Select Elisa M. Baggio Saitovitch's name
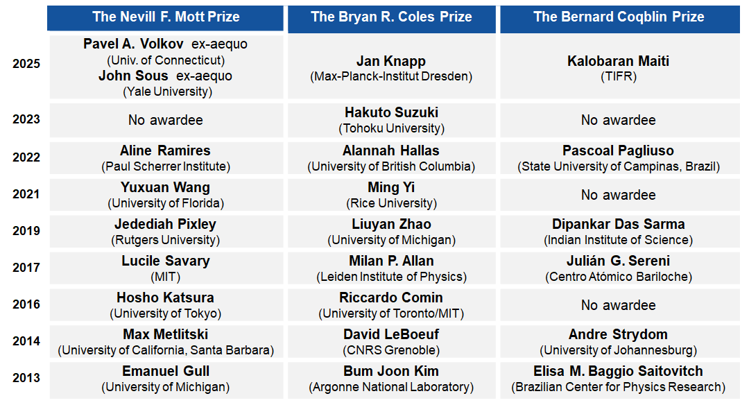Viewport: 749px width, 405px height. pos(618,371)
